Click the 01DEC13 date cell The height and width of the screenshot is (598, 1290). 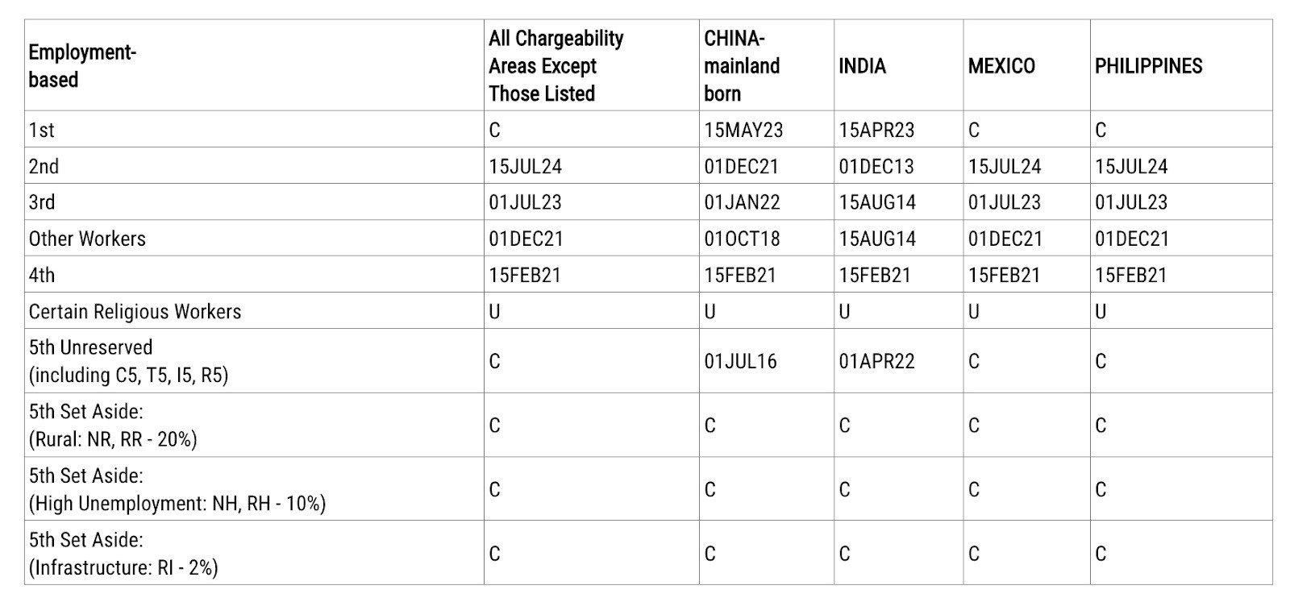(x=876, y=166)
